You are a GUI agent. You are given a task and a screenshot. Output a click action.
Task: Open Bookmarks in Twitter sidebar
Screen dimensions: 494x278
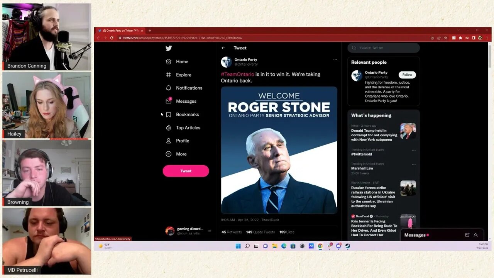click(x=183, y=114)
